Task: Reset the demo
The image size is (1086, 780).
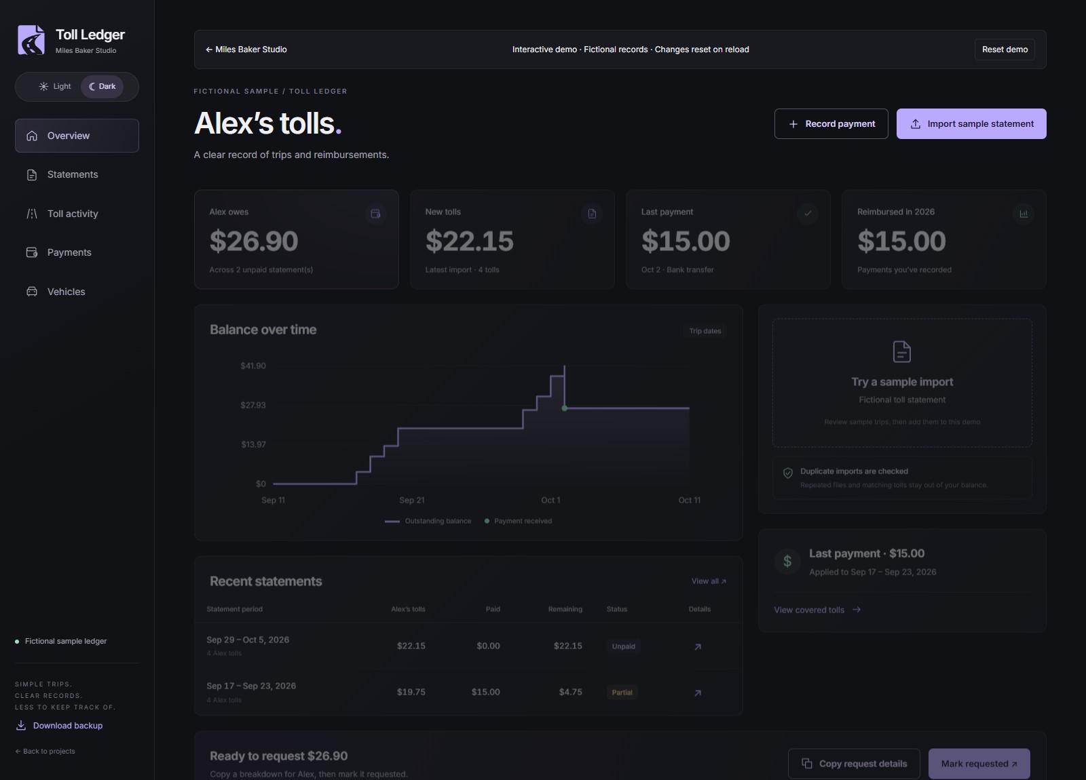Action: [1005, 50]
